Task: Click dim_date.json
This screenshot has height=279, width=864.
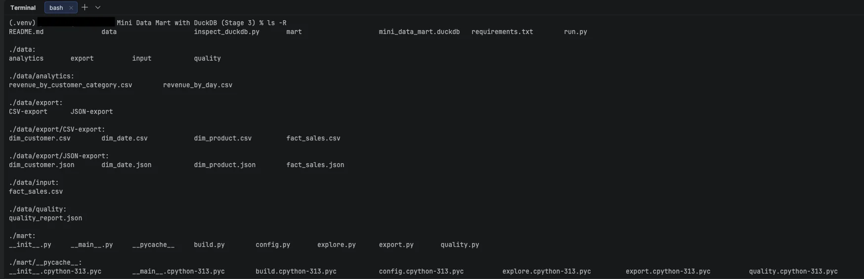Action: tap(127, 165)
